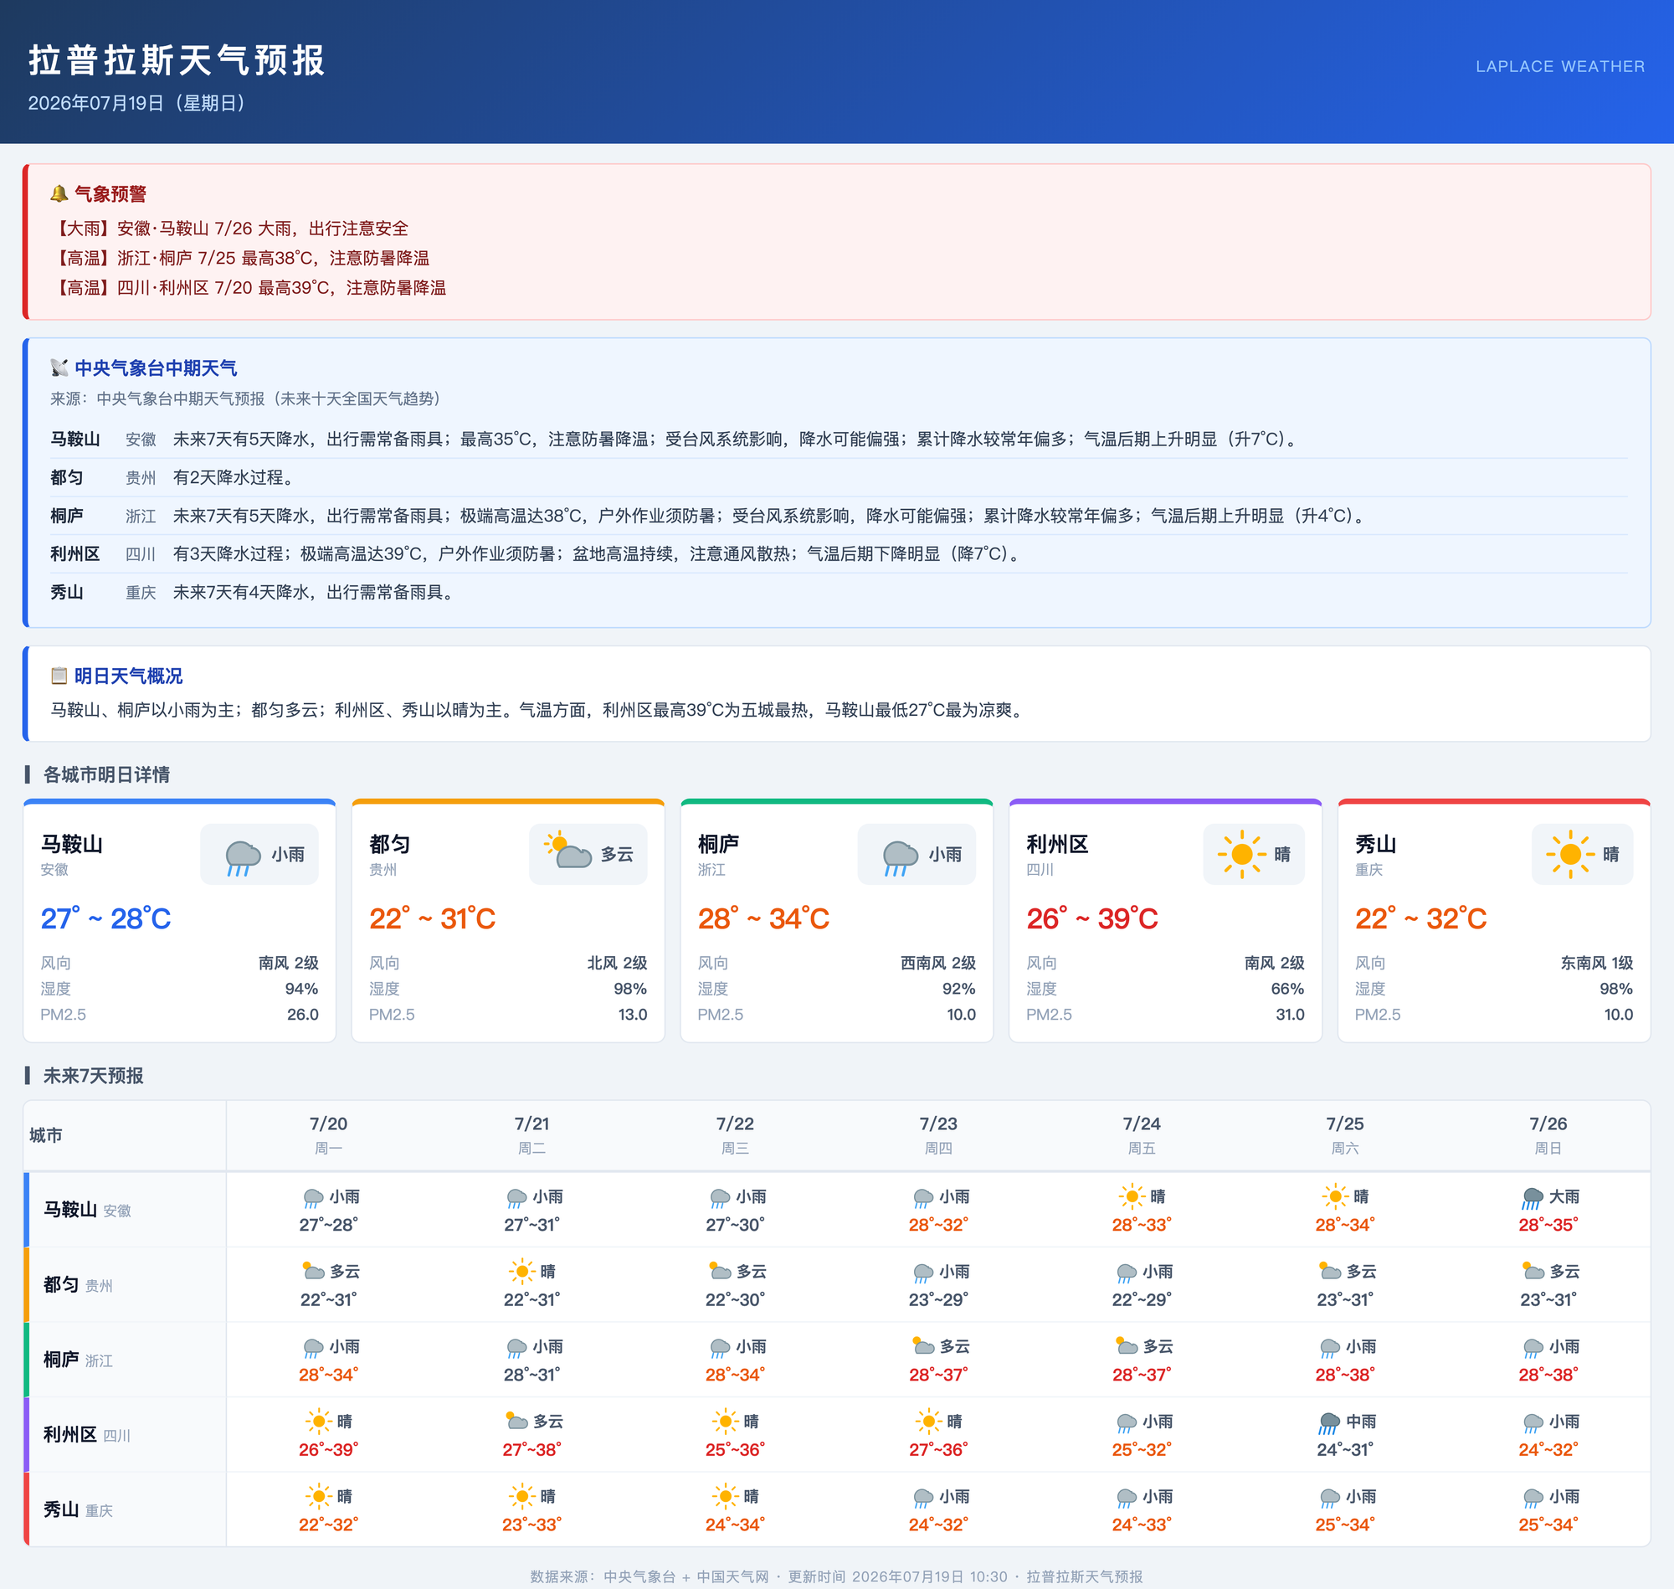Click 利州区 7/20 sunny icon in table
This screenshot has height=1589, width=1674.
coord(318,1422)
